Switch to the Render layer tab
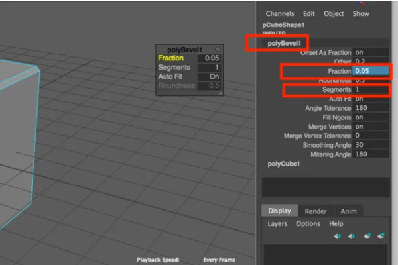 316,211
